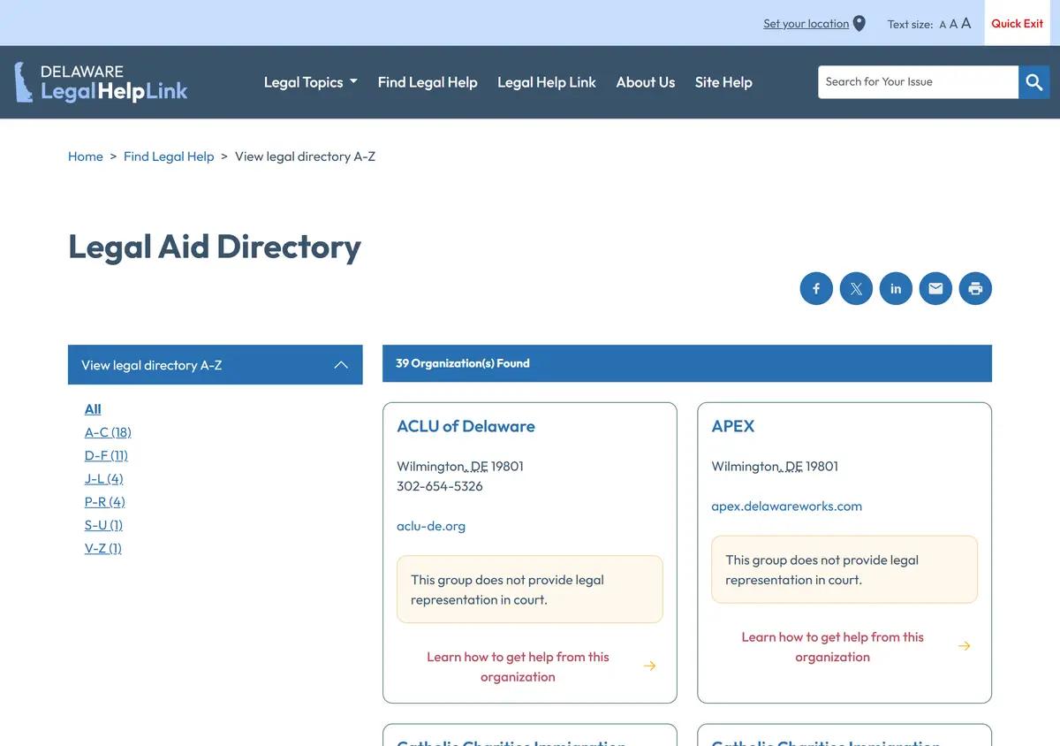Click View legal directory A-Z breadcrumb text
The image size is (1060, 746).
click(305, 156)
